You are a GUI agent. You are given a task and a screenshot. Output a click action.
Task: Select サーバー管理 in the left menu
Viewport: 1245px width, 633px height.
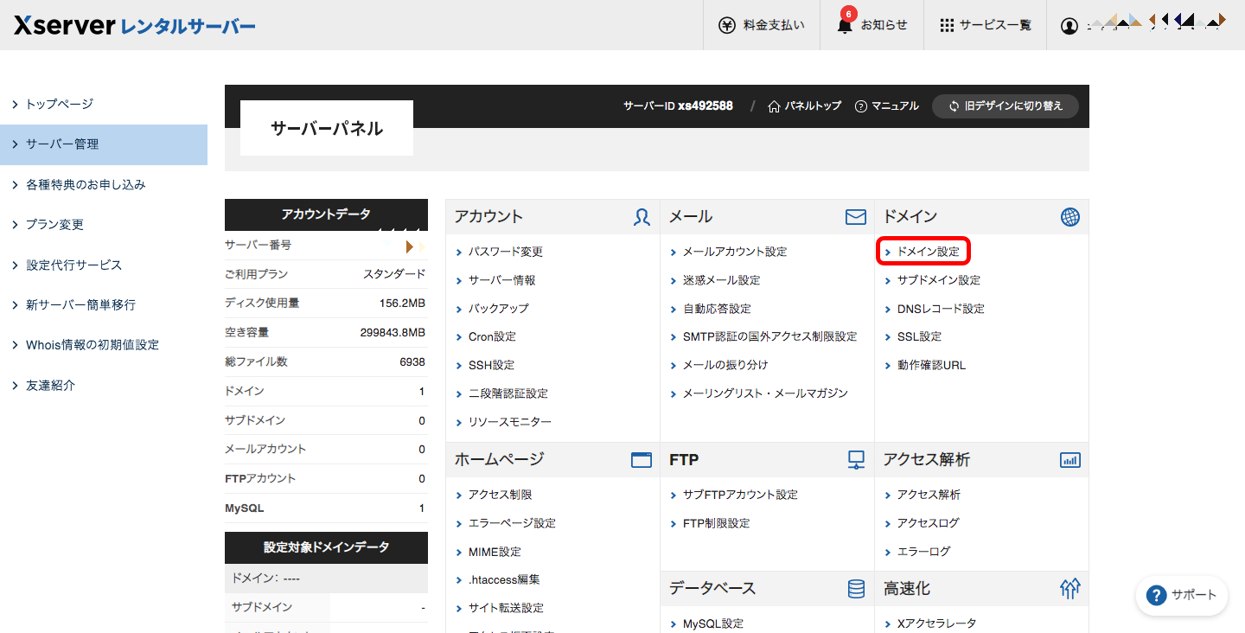62,144
